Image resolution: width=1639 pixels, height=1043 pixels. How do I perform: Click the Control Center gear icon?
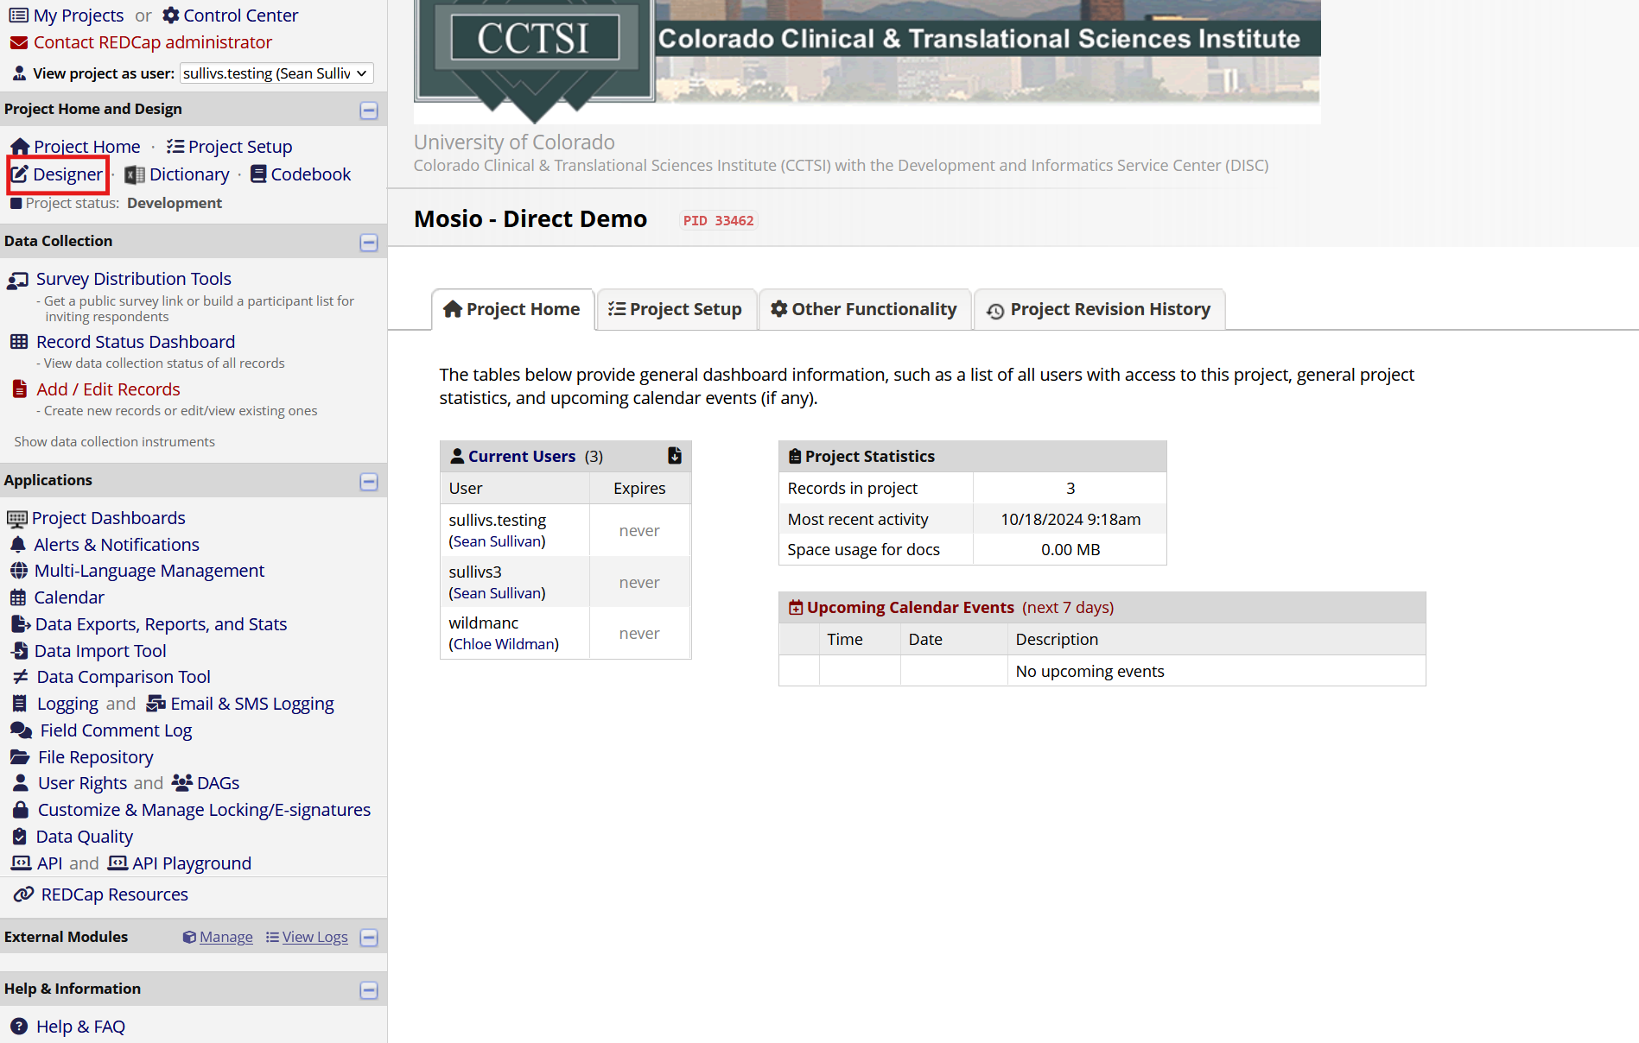pos(171,16)
